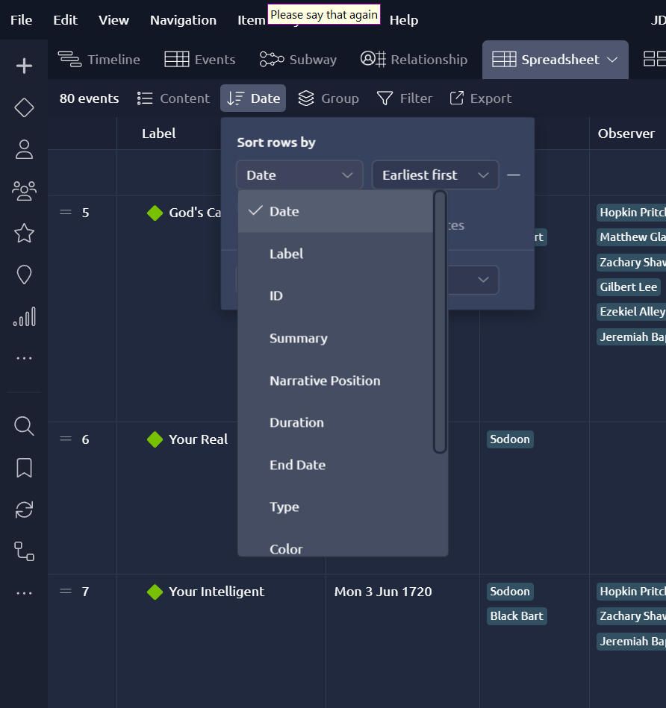
Task: Choose Narrative Position from sort list
Action: [325, 380]
